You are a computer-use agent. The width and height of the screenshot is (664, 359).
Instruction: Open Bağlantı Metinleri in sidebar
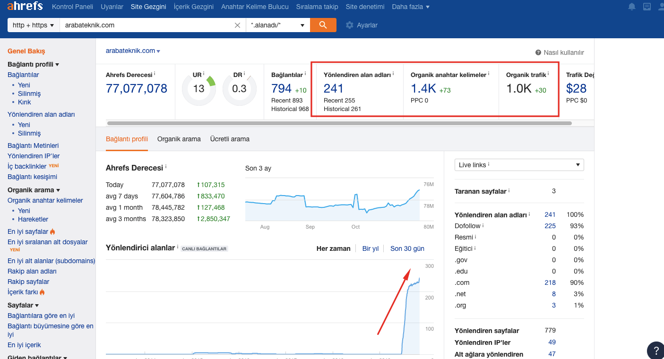point(33,145)
